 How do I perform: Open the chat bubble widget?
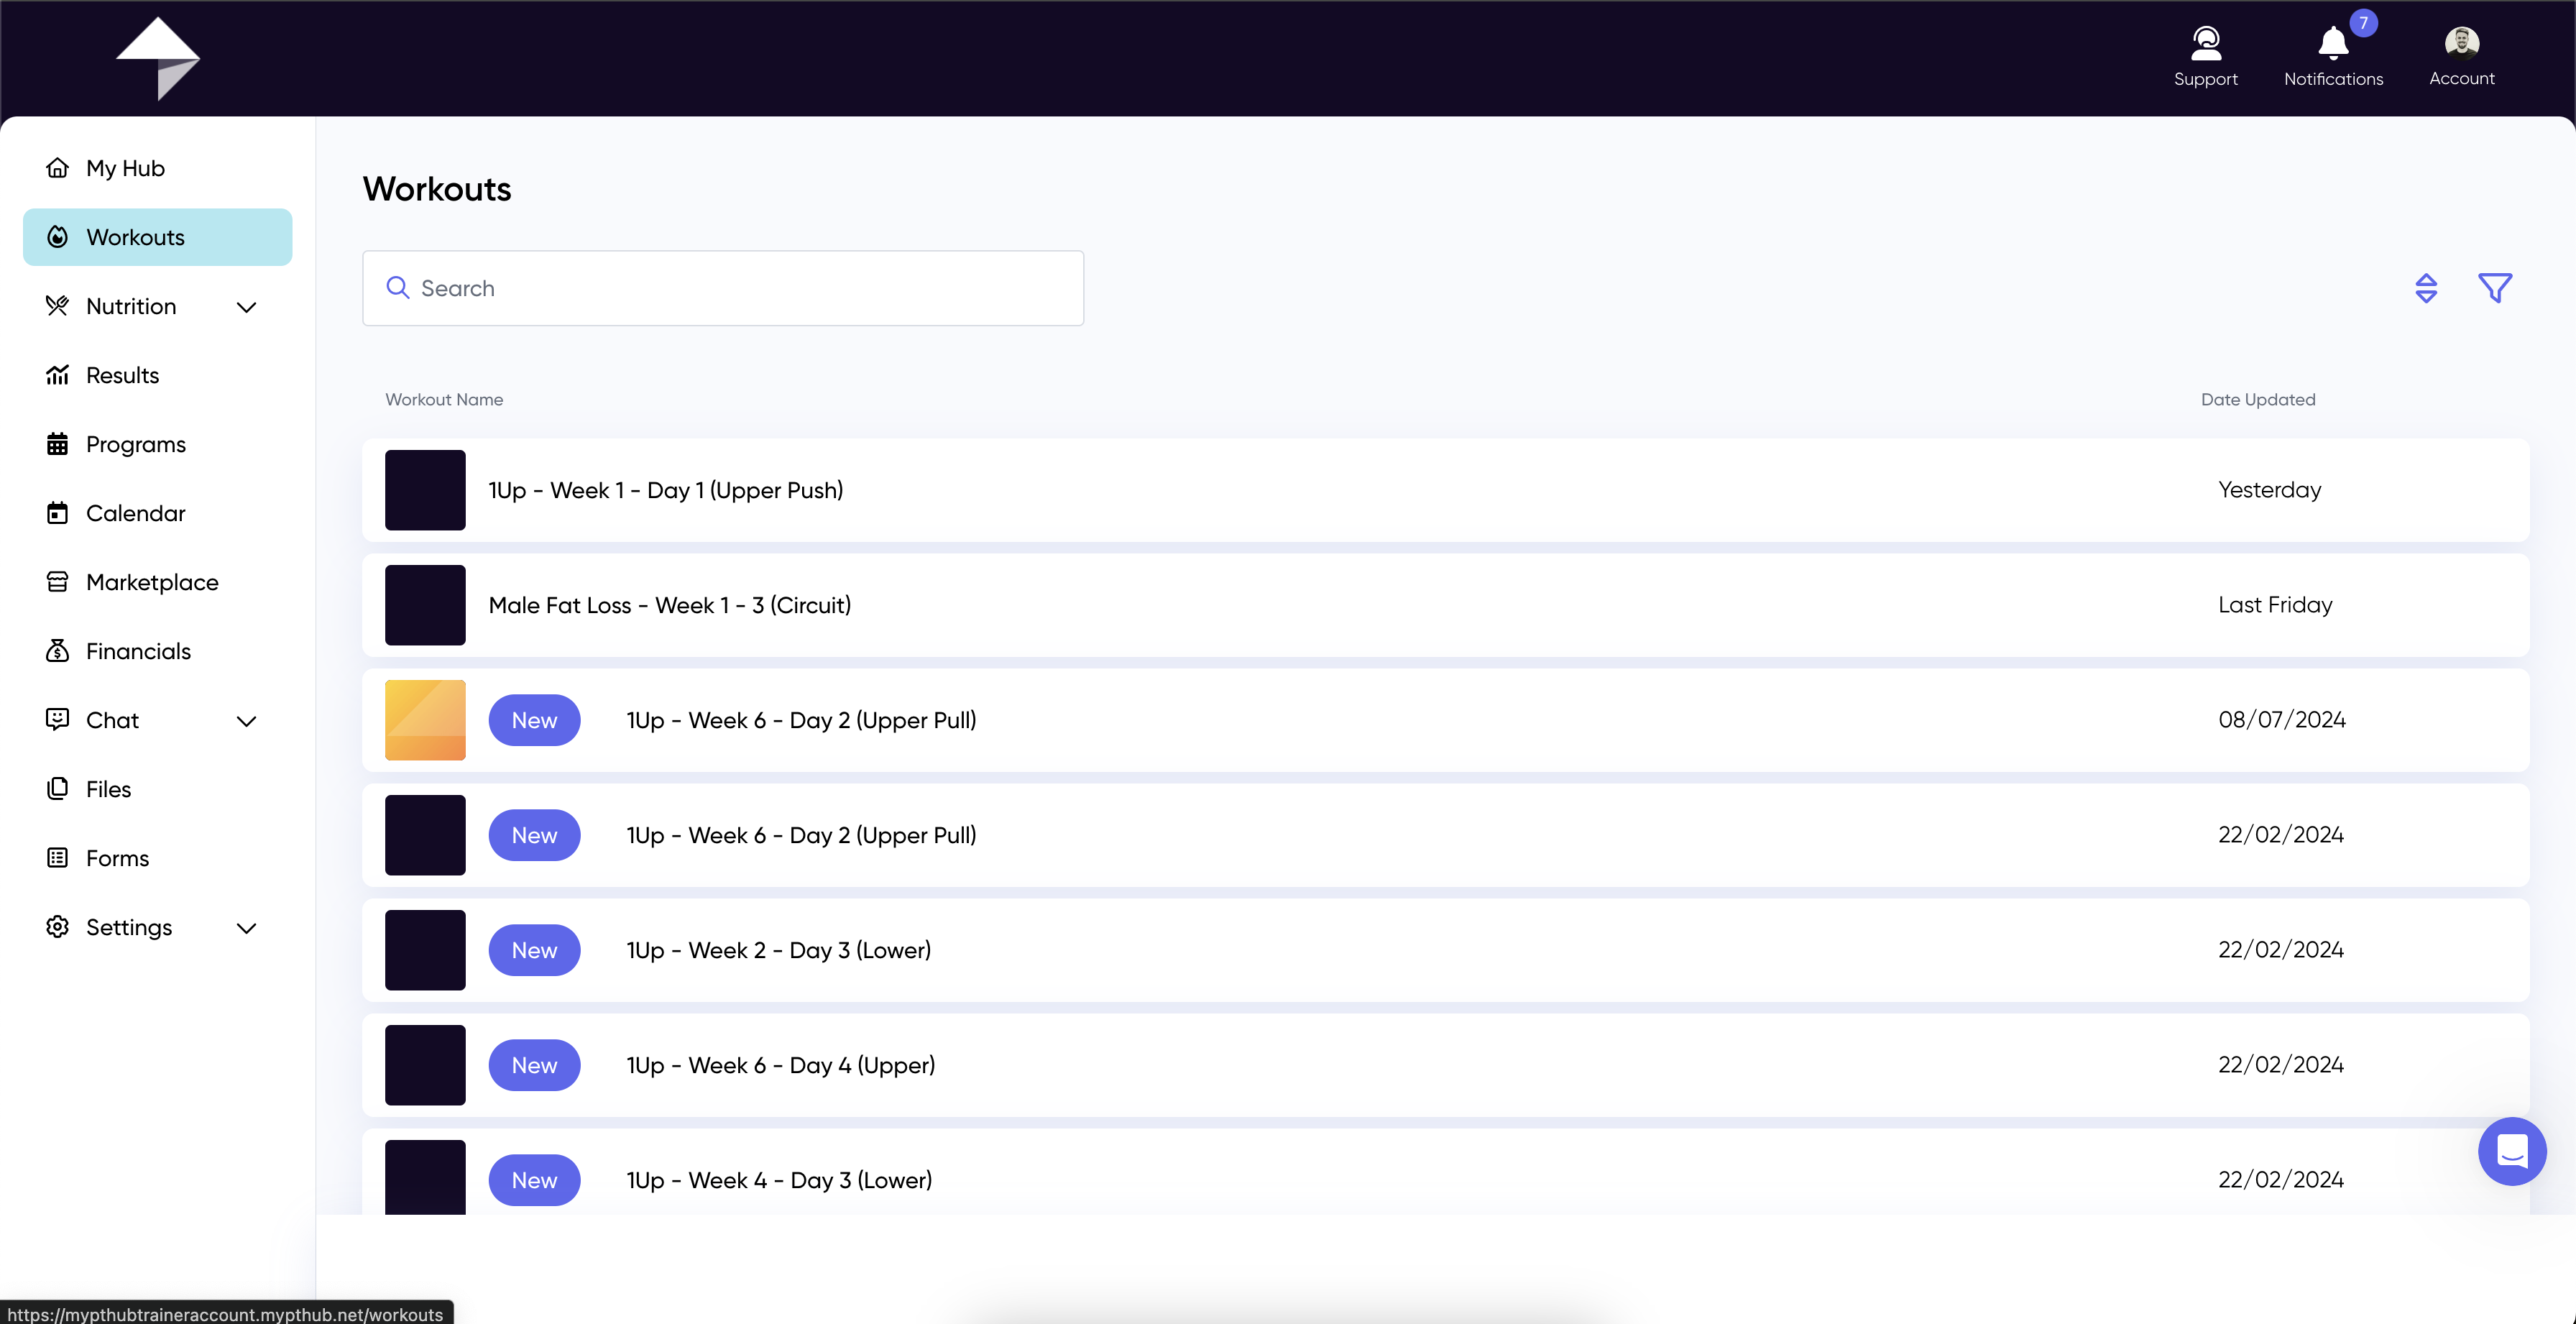tap(2511, 1151)
